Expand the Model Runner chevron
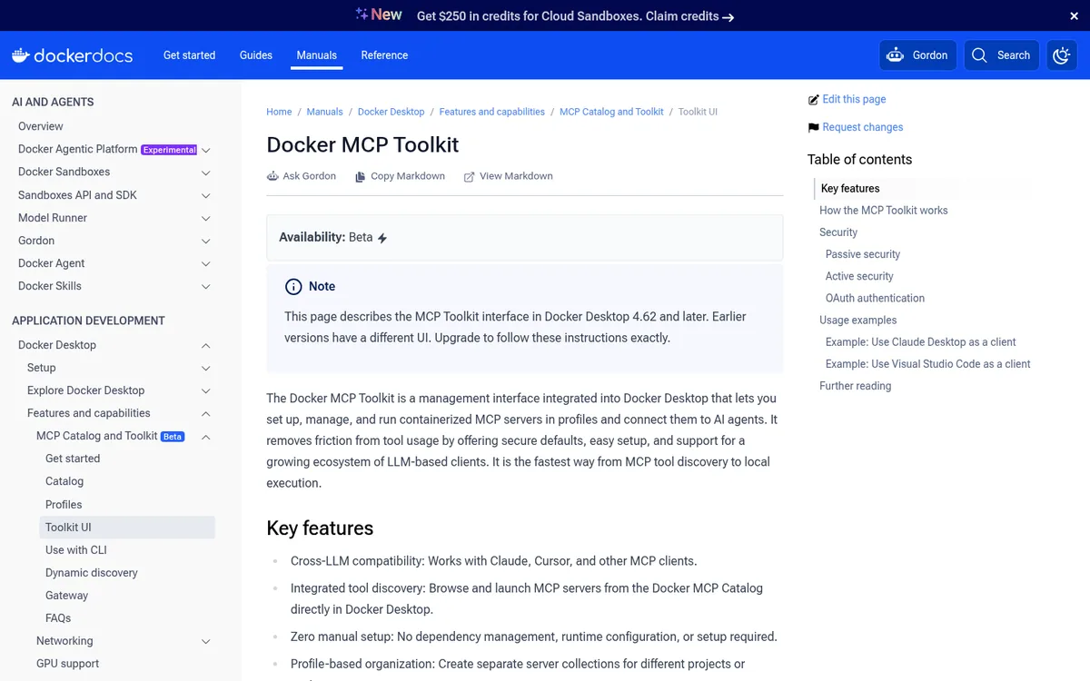The width and height of the screenshot is (1090, 681). [206, 218]
